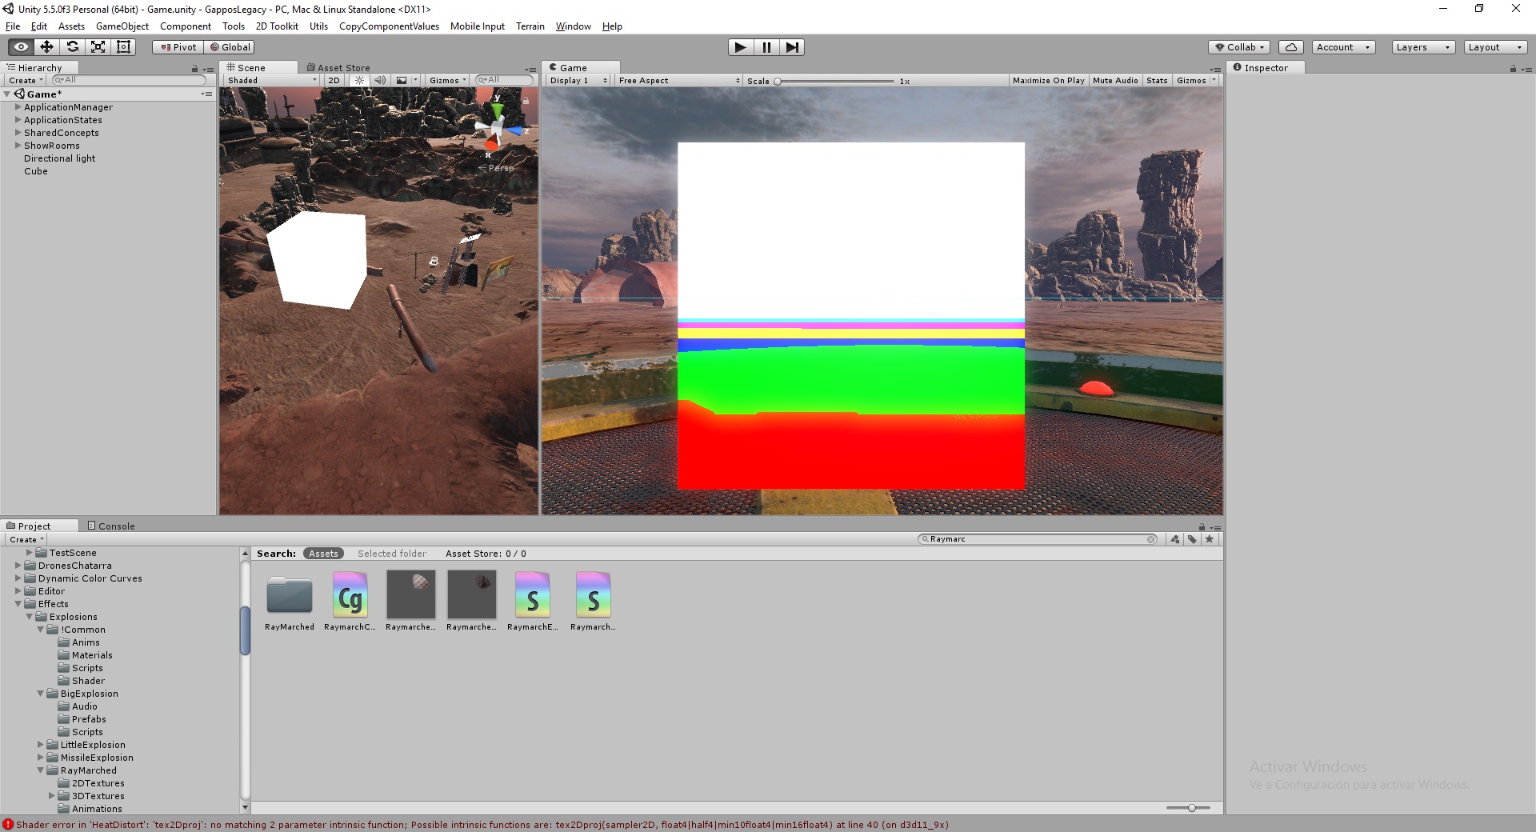
Task: Select the RayMarched folder asset
Action: point(290,602)
